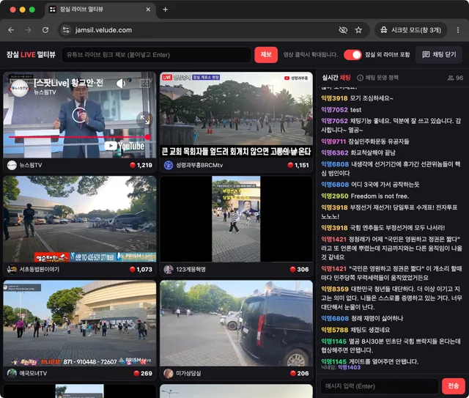Click nickname 익명1403 below chat
The height and width of the screenshot is (398, 469).
(x=349, y=367)
